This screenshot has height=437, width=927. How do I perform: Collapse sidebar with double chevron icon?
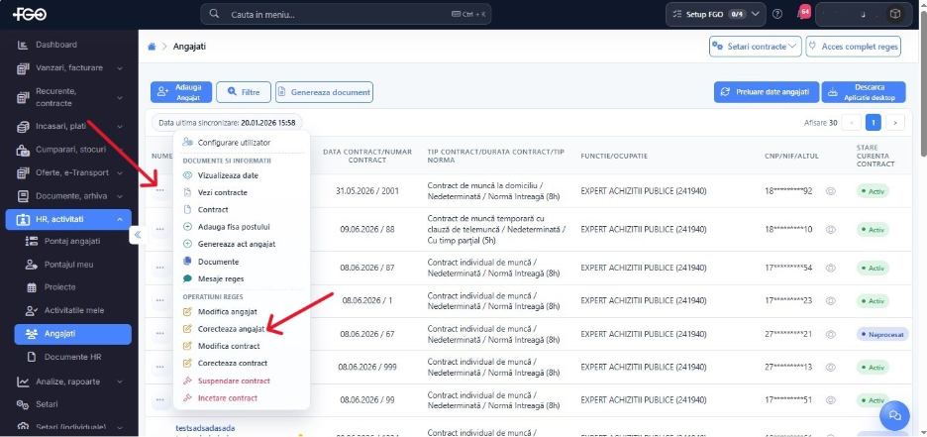point(138,235)
